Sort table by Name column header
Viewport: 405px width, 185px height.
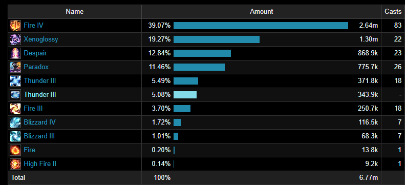coord(75,12)
